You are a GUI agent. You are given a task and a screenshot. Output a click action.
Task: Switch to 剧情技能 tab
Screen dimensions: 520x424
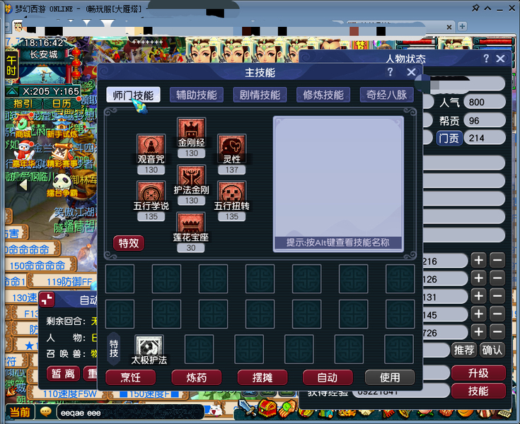(260, 95)
